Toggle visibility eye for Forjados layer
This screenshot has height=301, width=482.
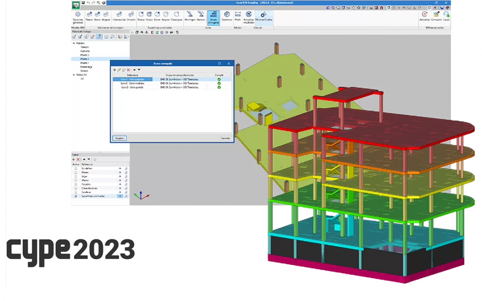tap(120, 185)
